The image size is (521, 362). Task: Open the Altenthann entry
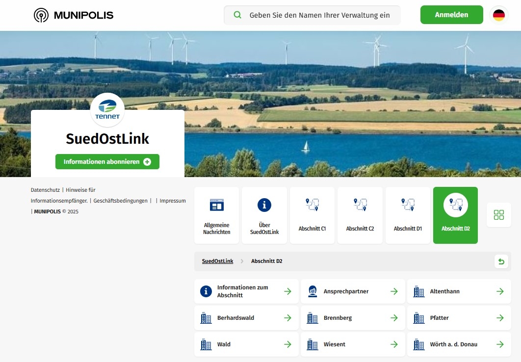click(459, 291)
